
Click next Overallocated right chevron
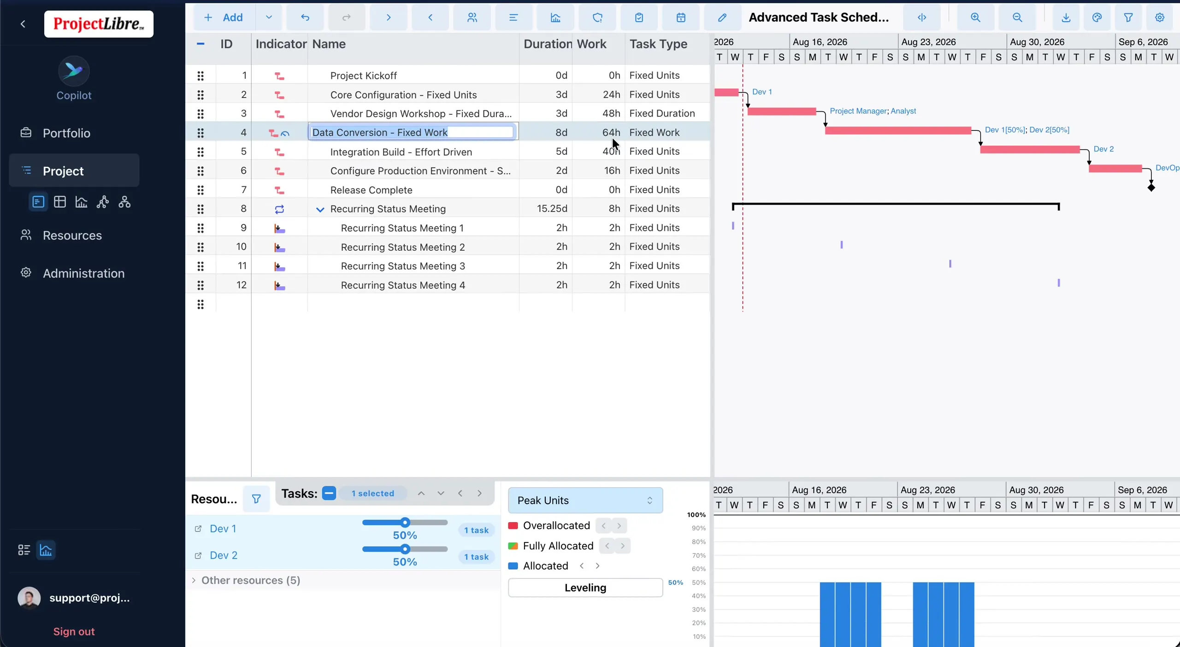pos(619,526)
